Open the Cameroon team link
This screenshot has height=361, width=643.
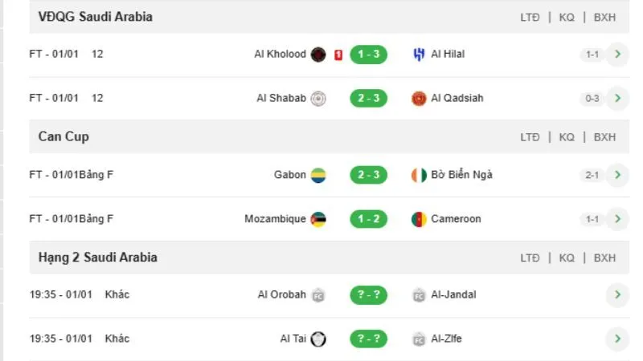[456, 219]
